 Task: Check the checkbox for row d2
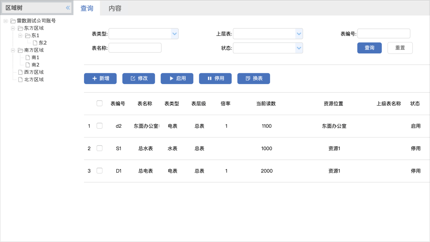point(99,126)
